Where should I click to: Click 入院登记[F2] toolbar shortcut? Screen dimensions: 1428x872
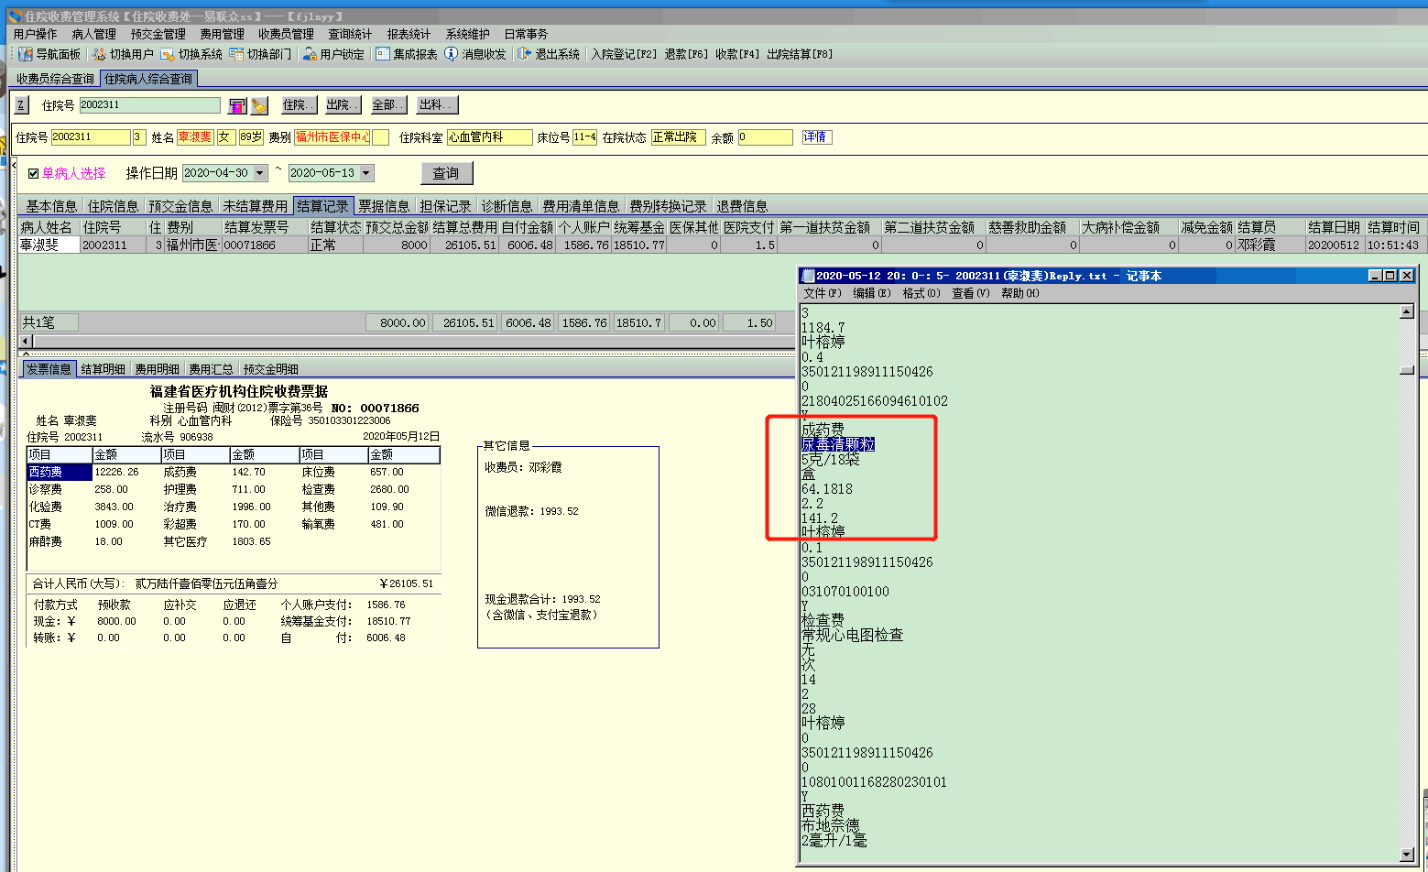(x=624, y=54)
